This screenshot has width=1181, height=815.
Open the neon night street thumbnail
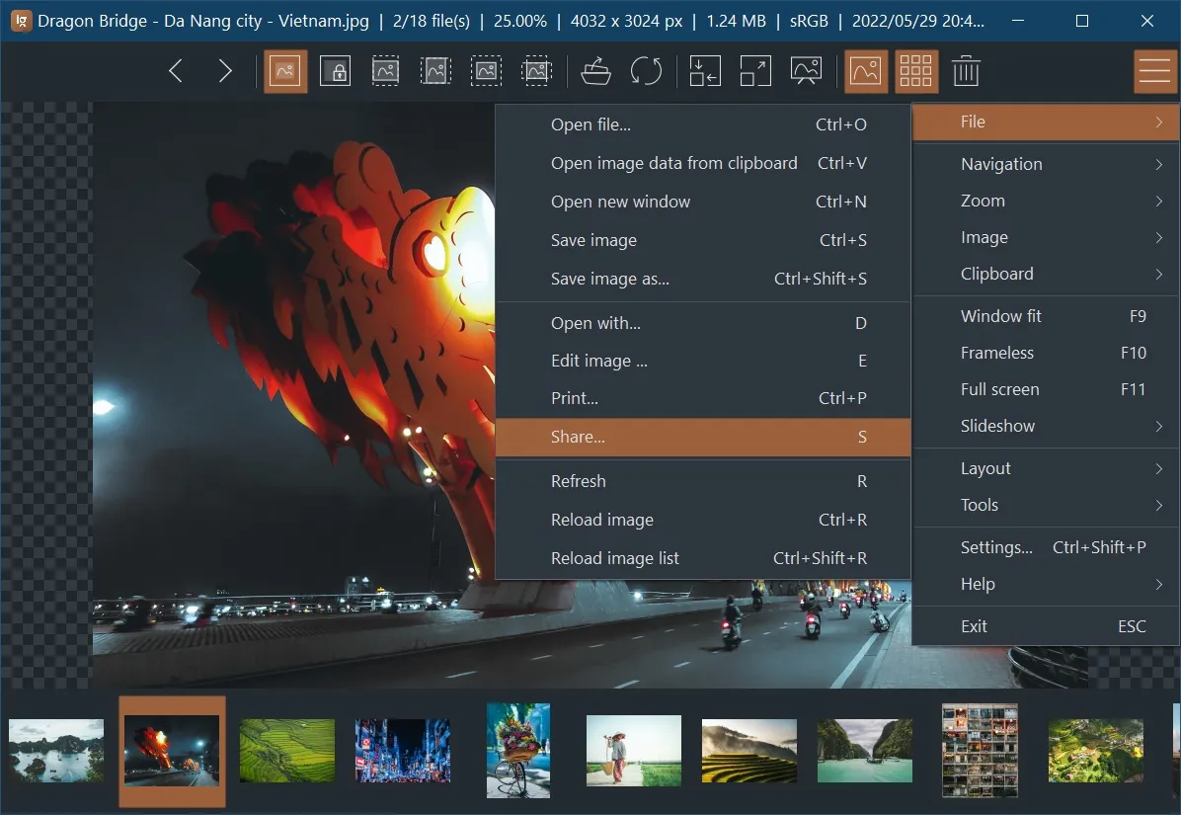pyautogui.click(x=403, y=750)
